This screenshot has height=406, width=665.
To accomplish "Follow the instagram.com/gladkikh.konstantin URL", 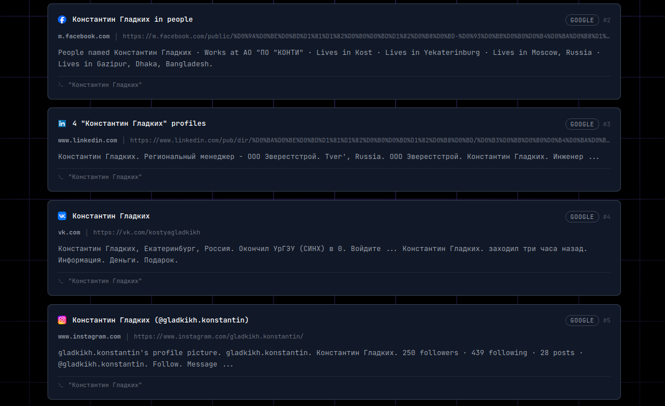I will (219, 337).
